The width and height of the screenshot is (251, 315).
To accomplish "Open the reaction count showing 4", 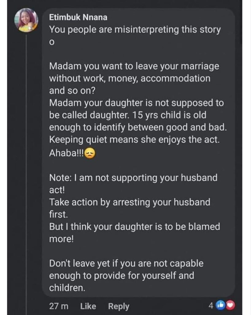I will (x=211, y=306).
